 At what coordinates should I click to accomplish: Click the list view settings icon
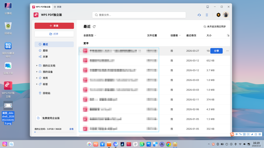(228, 35)
